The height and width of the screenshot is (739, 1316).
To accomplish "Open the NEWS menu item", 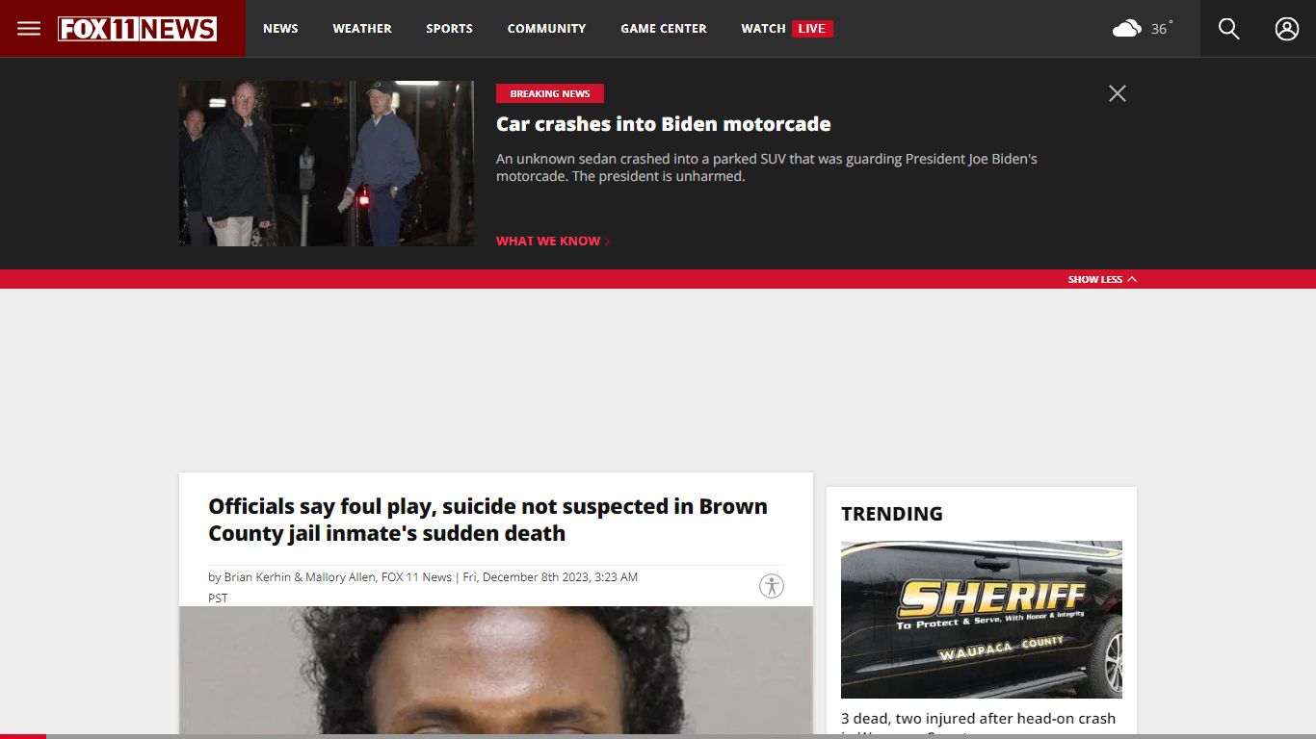I will point(280,28).
